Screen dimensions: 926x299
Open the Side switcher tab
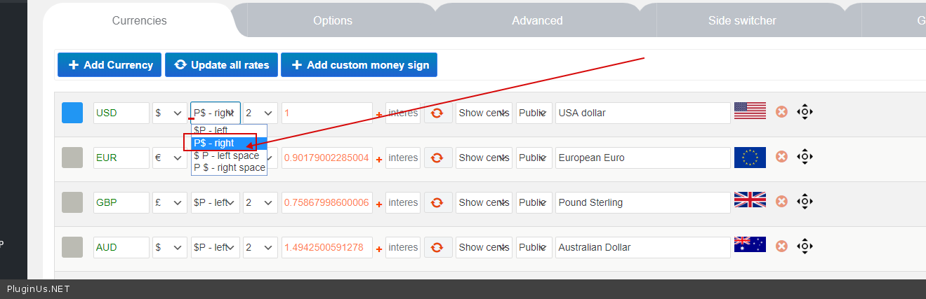pos(742,20)
